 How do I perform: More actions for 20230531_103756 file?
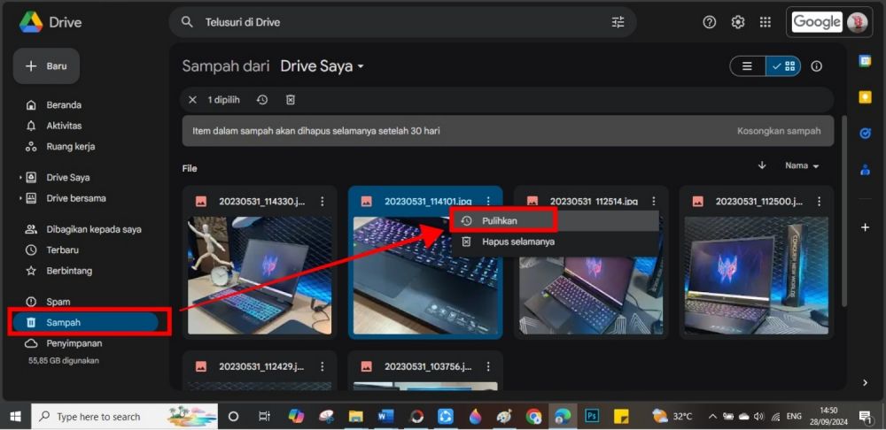[487, 366]
